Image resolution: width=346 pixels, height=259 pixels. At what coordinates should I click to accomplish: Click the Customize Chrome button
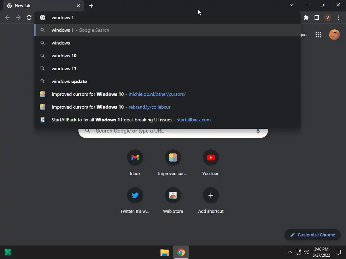313,235
